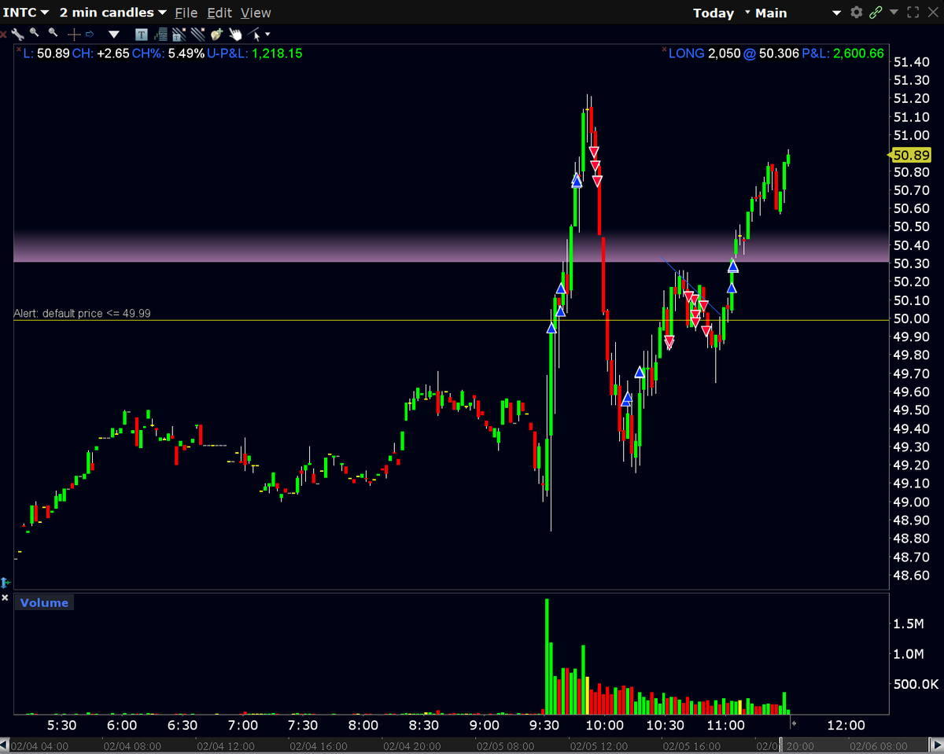Select the hand pan tool
Viewport: 944px width, 754px height.
pyautogui.click(x=235, y=35)
